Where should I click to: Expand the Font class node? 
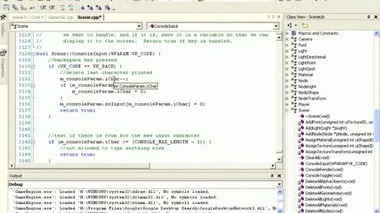click(x=287, y=45)
